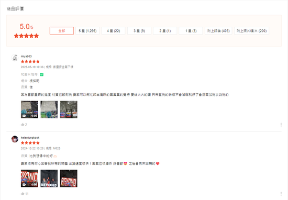The image size is (288, 200).
Task: Open more options for helenjungkook's review
Action: [281, 194]
